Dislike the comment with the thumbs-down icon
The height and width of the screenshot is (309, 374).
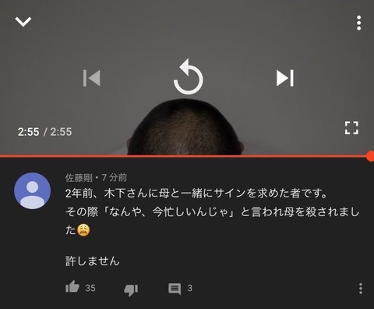131,289
